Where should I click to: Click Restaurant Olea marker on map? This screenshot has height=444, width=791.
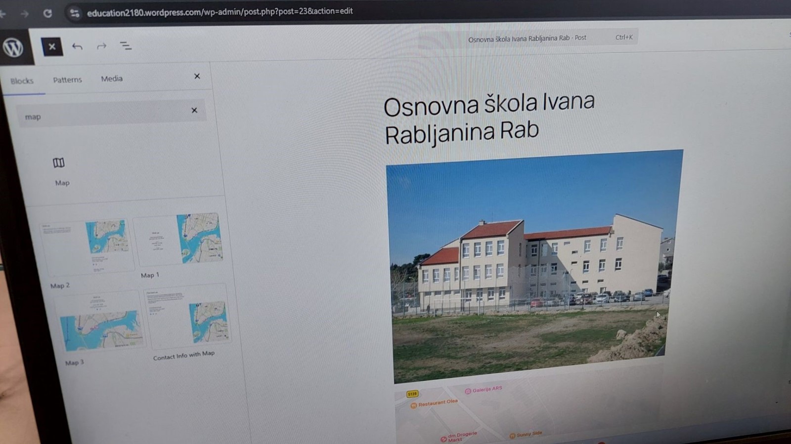tap(434, 404)
